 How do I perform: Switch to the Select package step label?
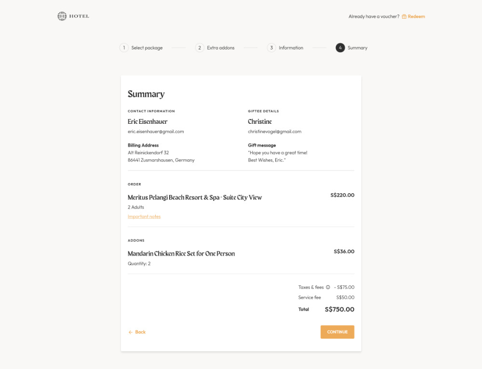click(x=147, y=48)
